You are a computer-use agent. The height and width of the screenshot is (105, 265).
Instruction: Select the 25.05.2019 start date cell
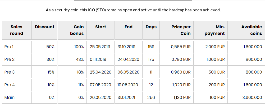101,47
